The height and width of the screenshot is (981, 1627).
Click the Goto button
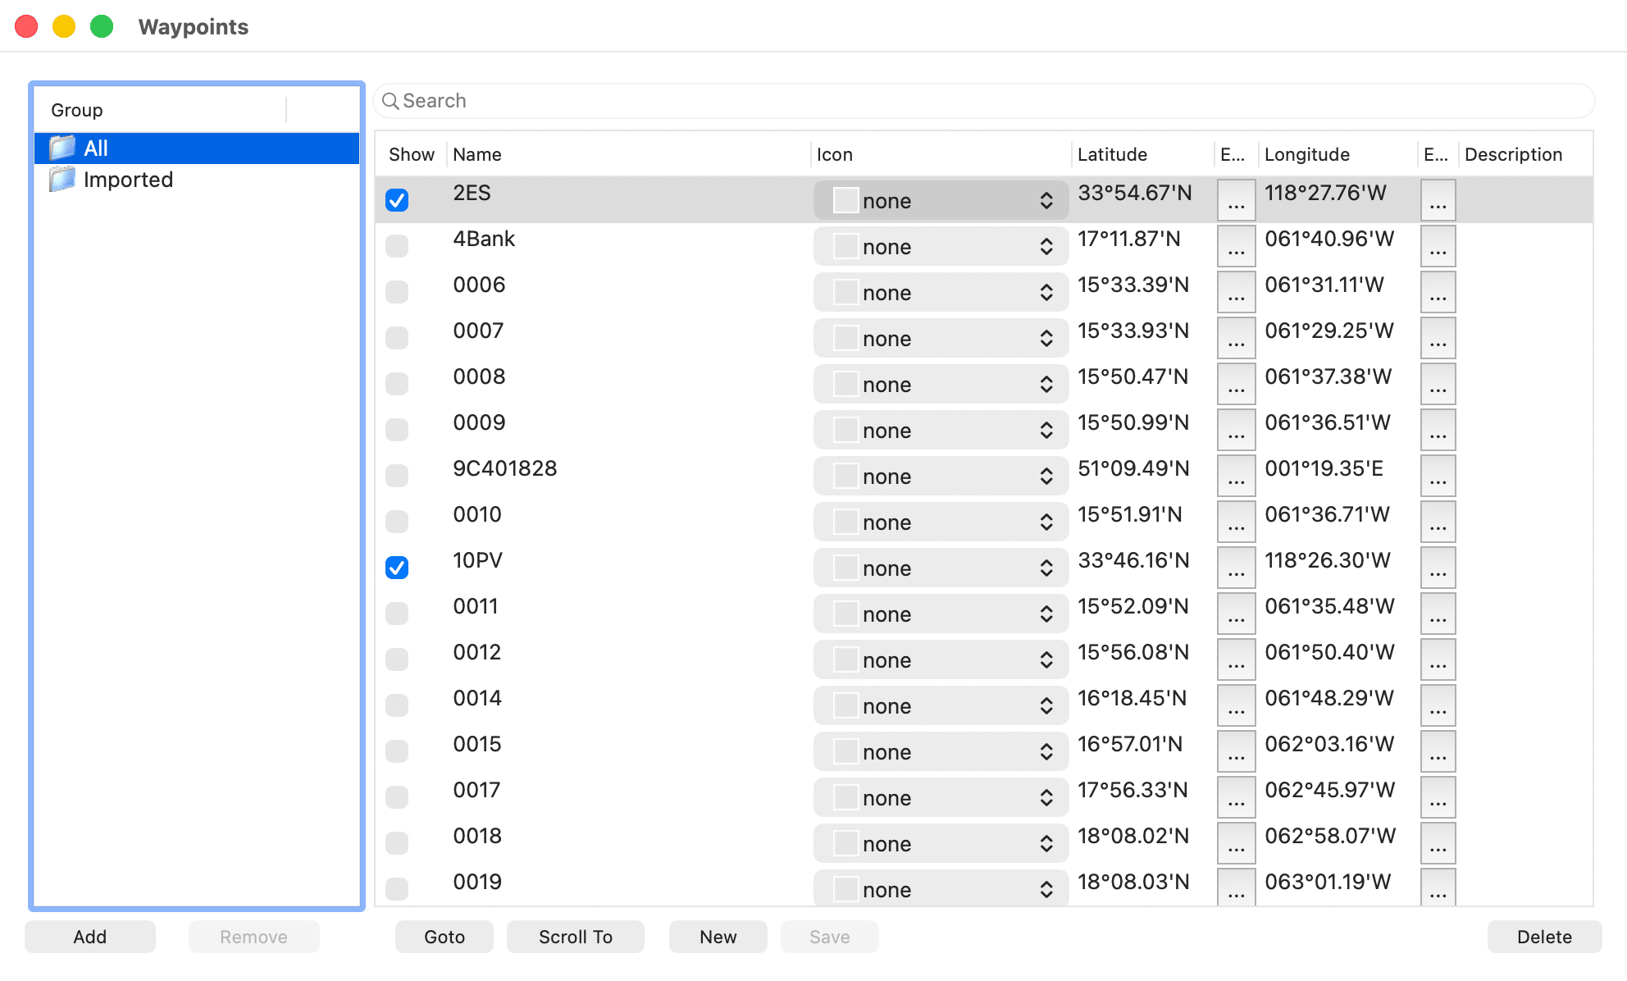tap(444, 937)
